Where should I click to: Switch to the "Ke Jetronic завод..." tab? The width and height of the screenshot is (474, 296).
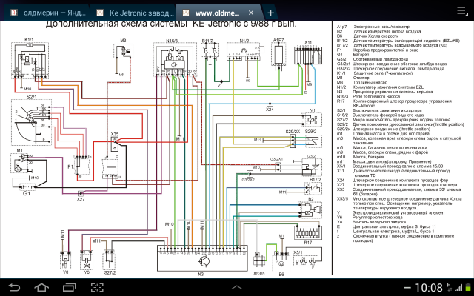tap(136, 13)
